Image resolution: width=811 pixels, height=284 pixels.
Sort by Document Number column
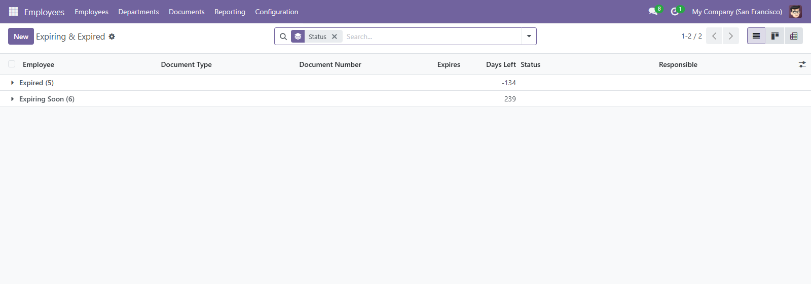tap(330, 64)
